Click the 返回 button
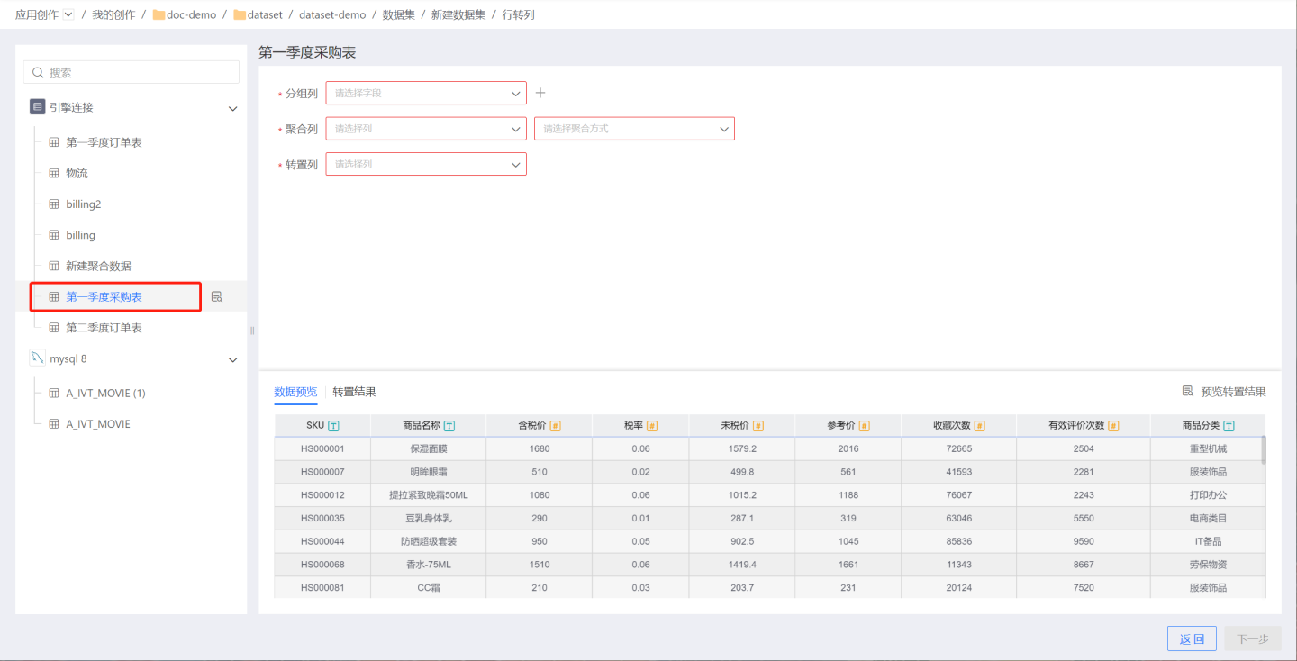The image size is (1297, 661). pos(1192,638)
